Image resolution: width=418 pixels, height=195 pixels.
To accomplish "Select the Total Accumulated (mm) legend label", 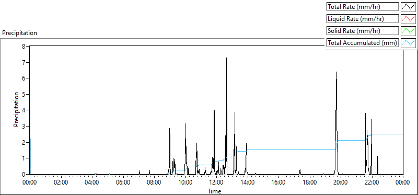I will coord(363,43).
